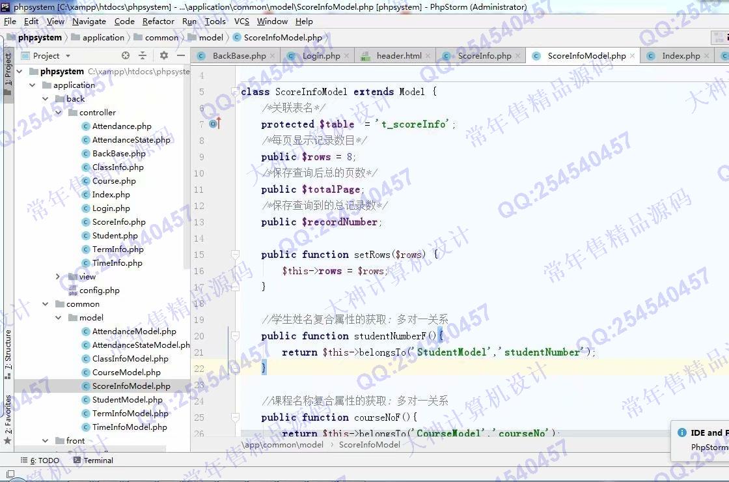
Task: Fold the ScoreInfoModel class at line 5
Action: point(235,92)
